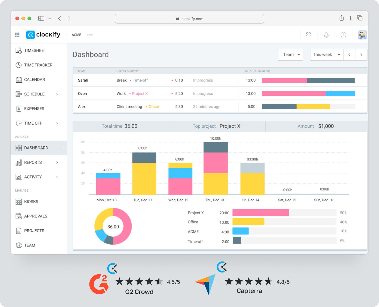Click the help question mark icon
This screenshot has width=379, height=307.
(343, 35)
